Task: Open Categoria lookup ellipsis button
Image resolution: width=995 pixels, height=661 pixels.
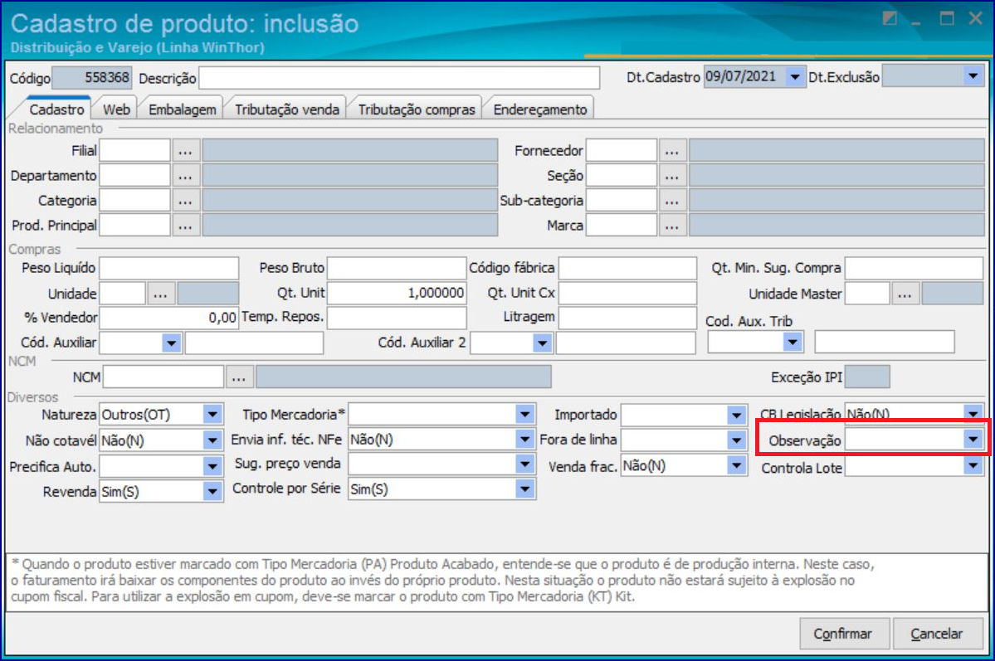Action: [185, 201]
